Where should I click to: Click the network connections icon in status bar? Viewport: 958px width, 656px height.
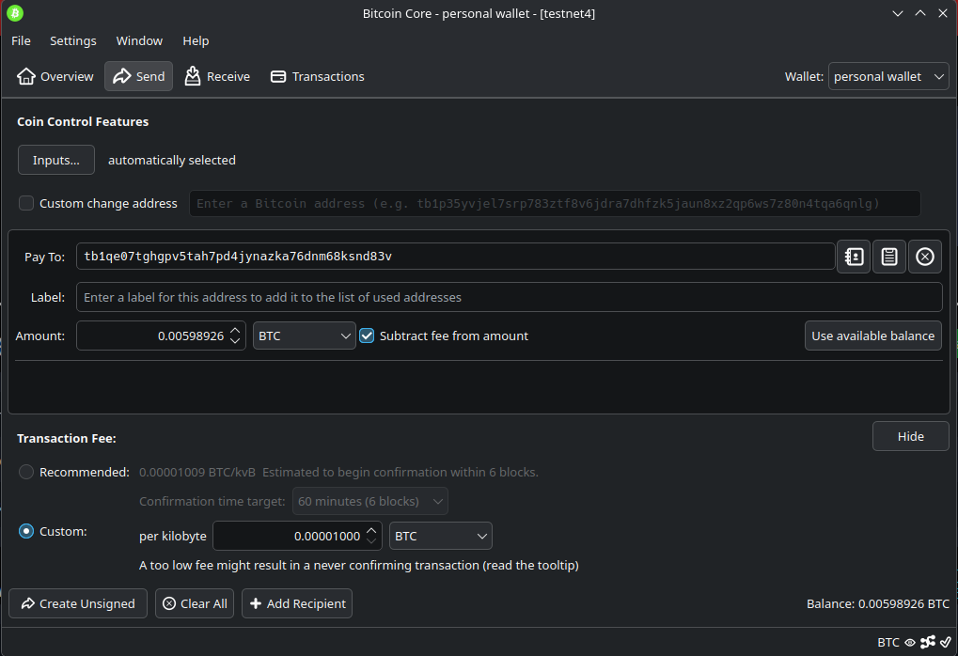[928, 642]
